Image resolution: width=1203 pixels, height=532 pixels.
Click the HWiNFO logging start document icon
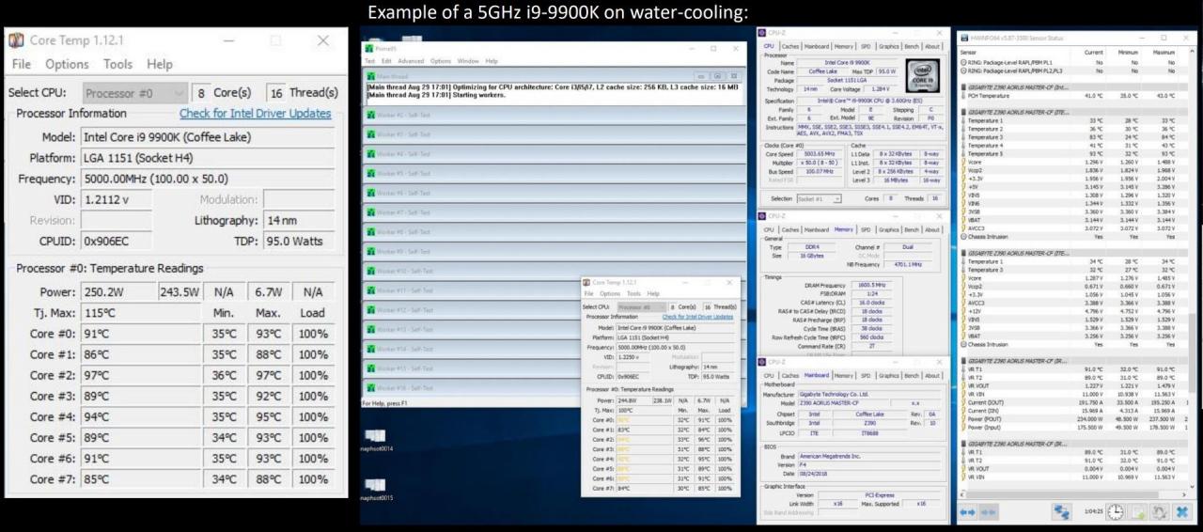(1137, 512)
